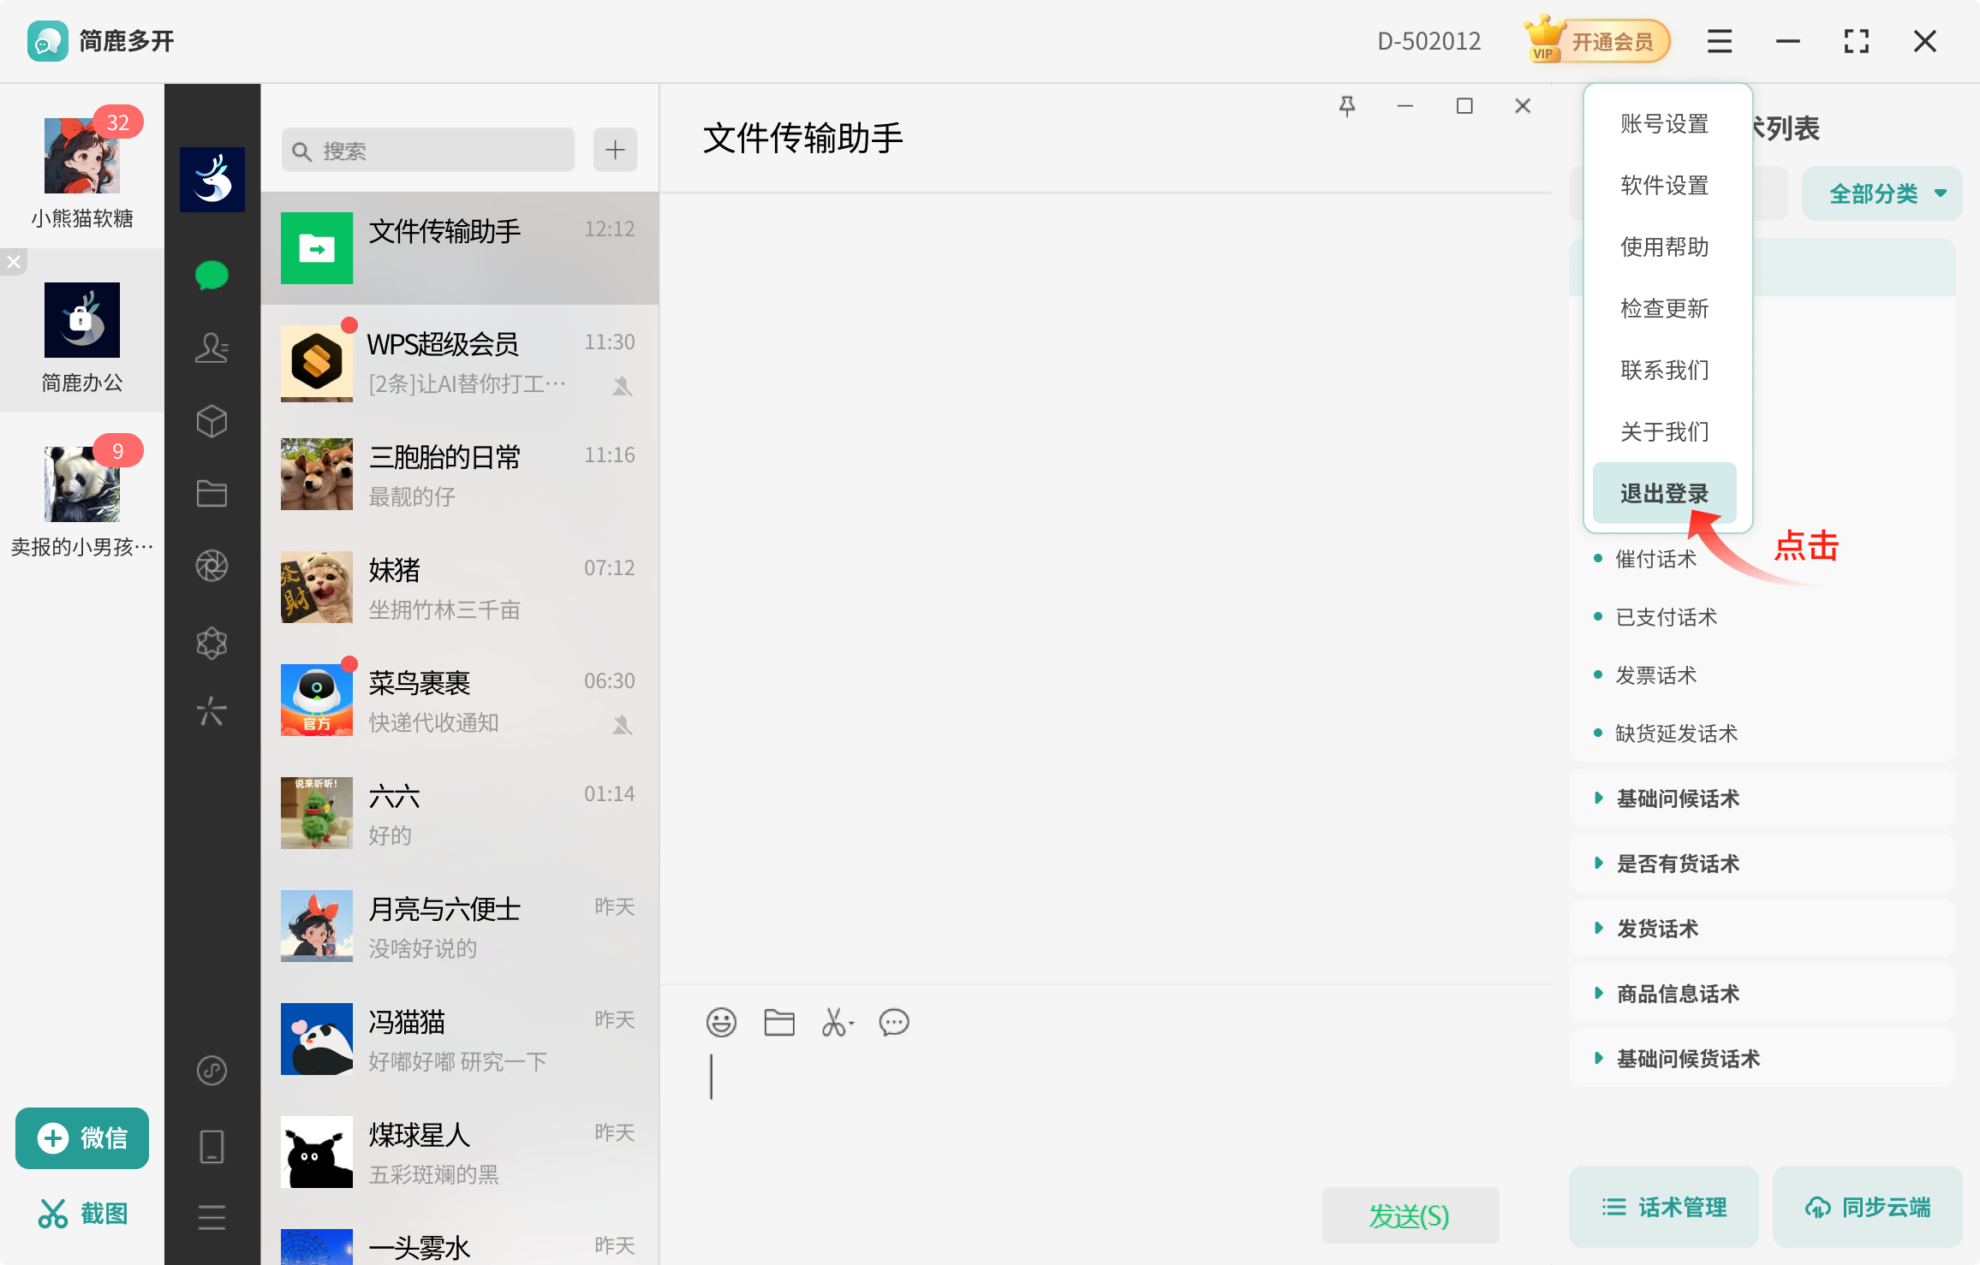
Task: Click the 话术管理 button
Action: click(1664, 1207)
